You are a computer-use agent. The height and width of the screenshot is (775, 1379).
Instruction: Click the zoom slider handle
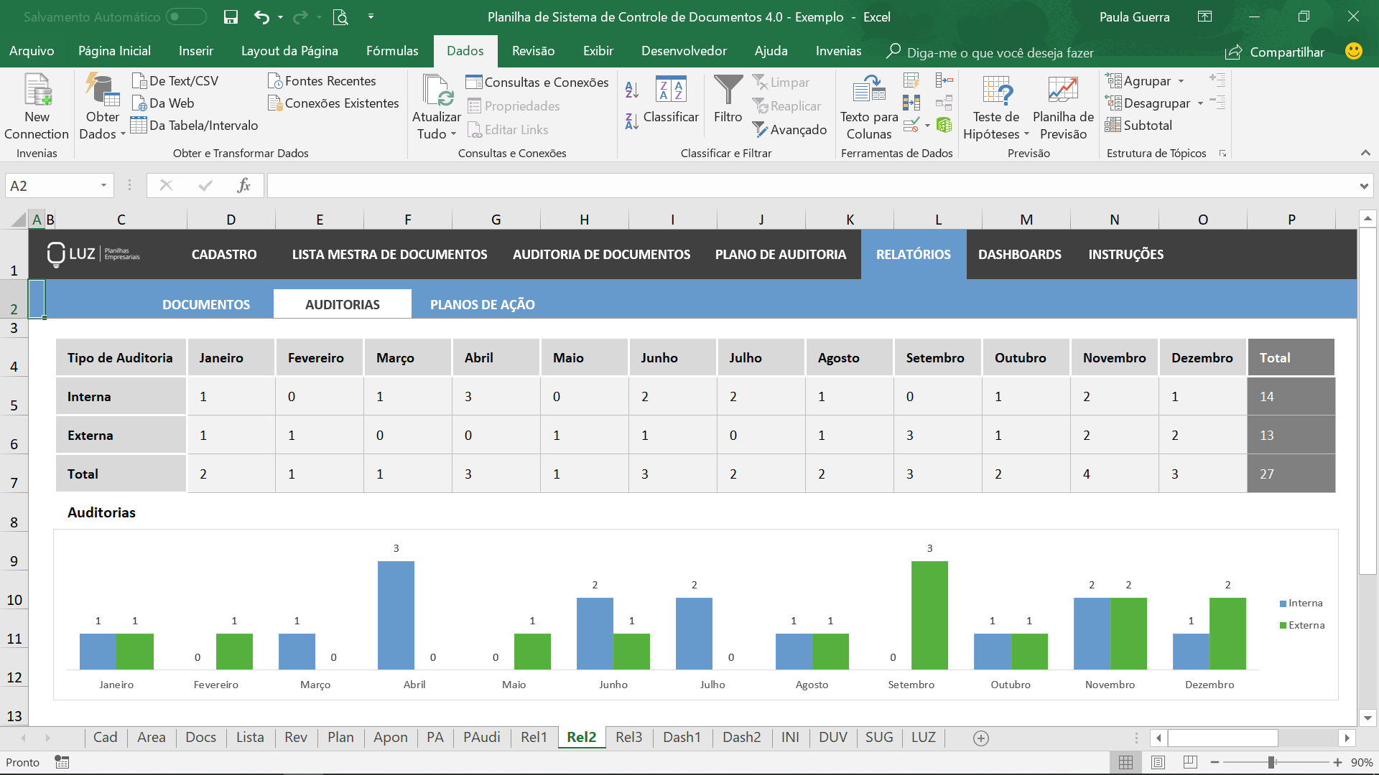(x=1271, y=762)
